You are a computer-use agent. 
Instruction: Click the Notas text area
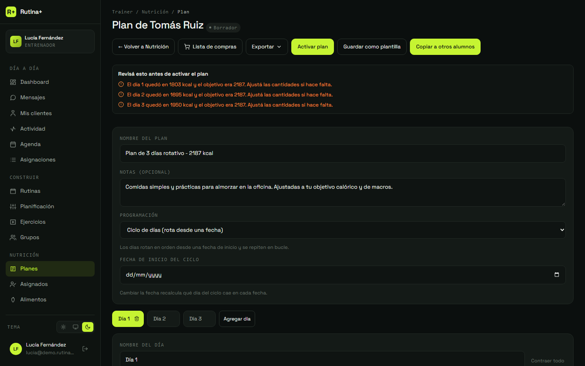click(342, 192)
